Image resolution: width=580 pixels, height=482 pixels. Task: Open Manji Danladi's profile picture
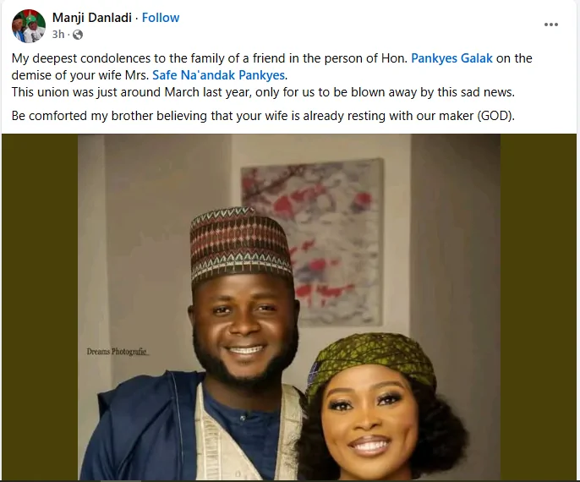(29, 25)
